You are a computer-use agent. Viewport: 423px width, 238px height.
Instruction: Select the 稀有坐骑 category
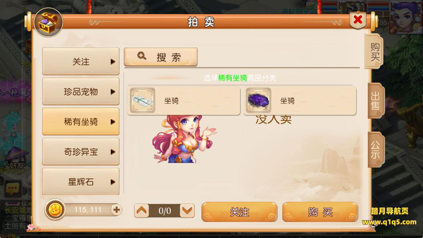pyautogui.click(x=81, y=122)
